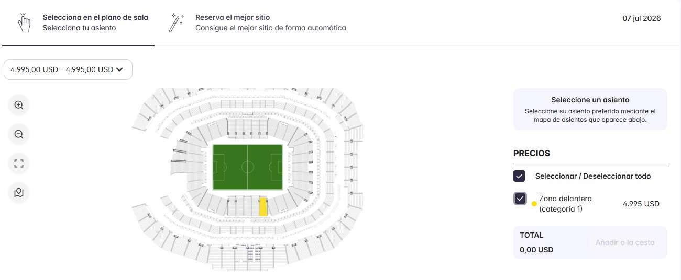Zoom out of the stadium seat map
This screenshot has width=681, height=280.
[19, 134]
